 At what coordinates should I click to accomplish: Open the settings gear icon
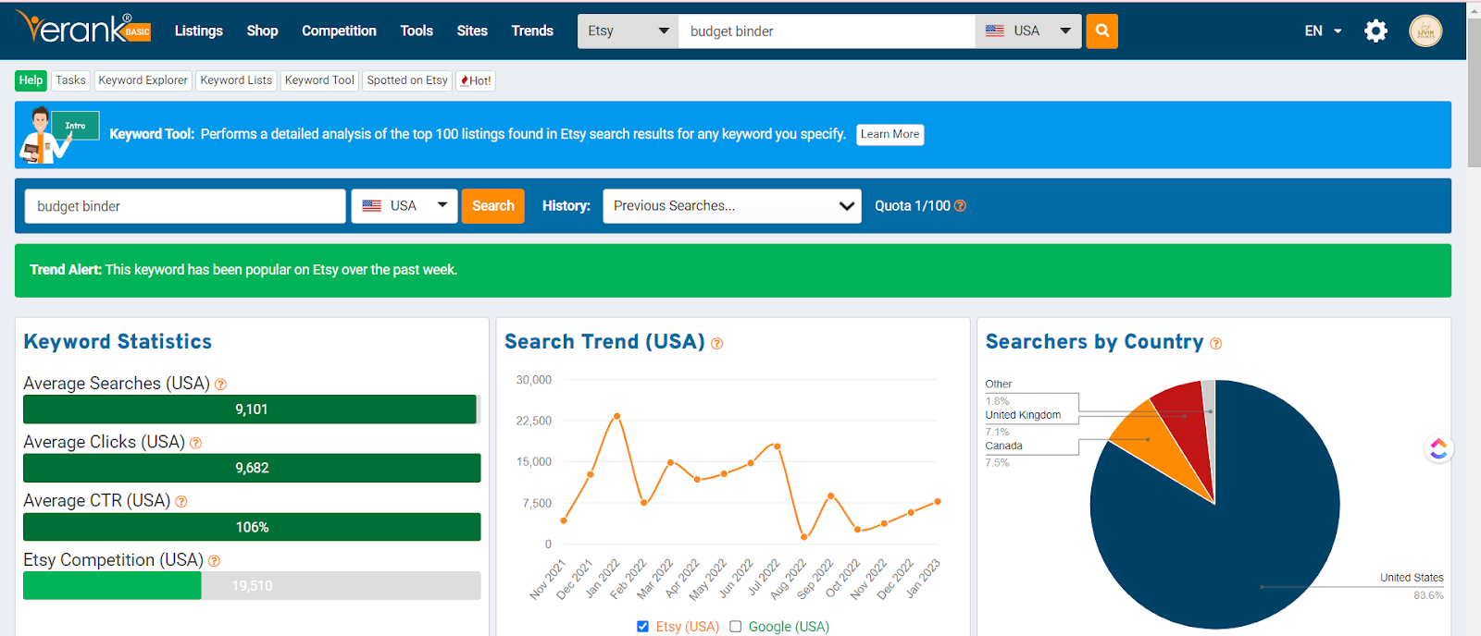[x=1375, y=31]
